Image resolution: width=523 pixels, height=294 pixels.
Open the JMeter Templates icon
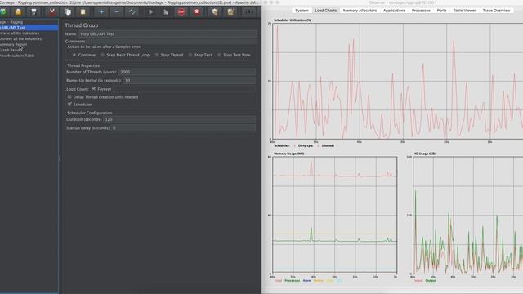point(3,12)
